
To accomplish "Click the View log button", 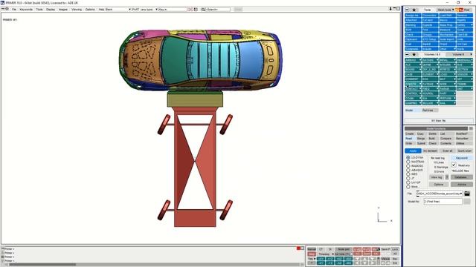I will pos(437,177).
